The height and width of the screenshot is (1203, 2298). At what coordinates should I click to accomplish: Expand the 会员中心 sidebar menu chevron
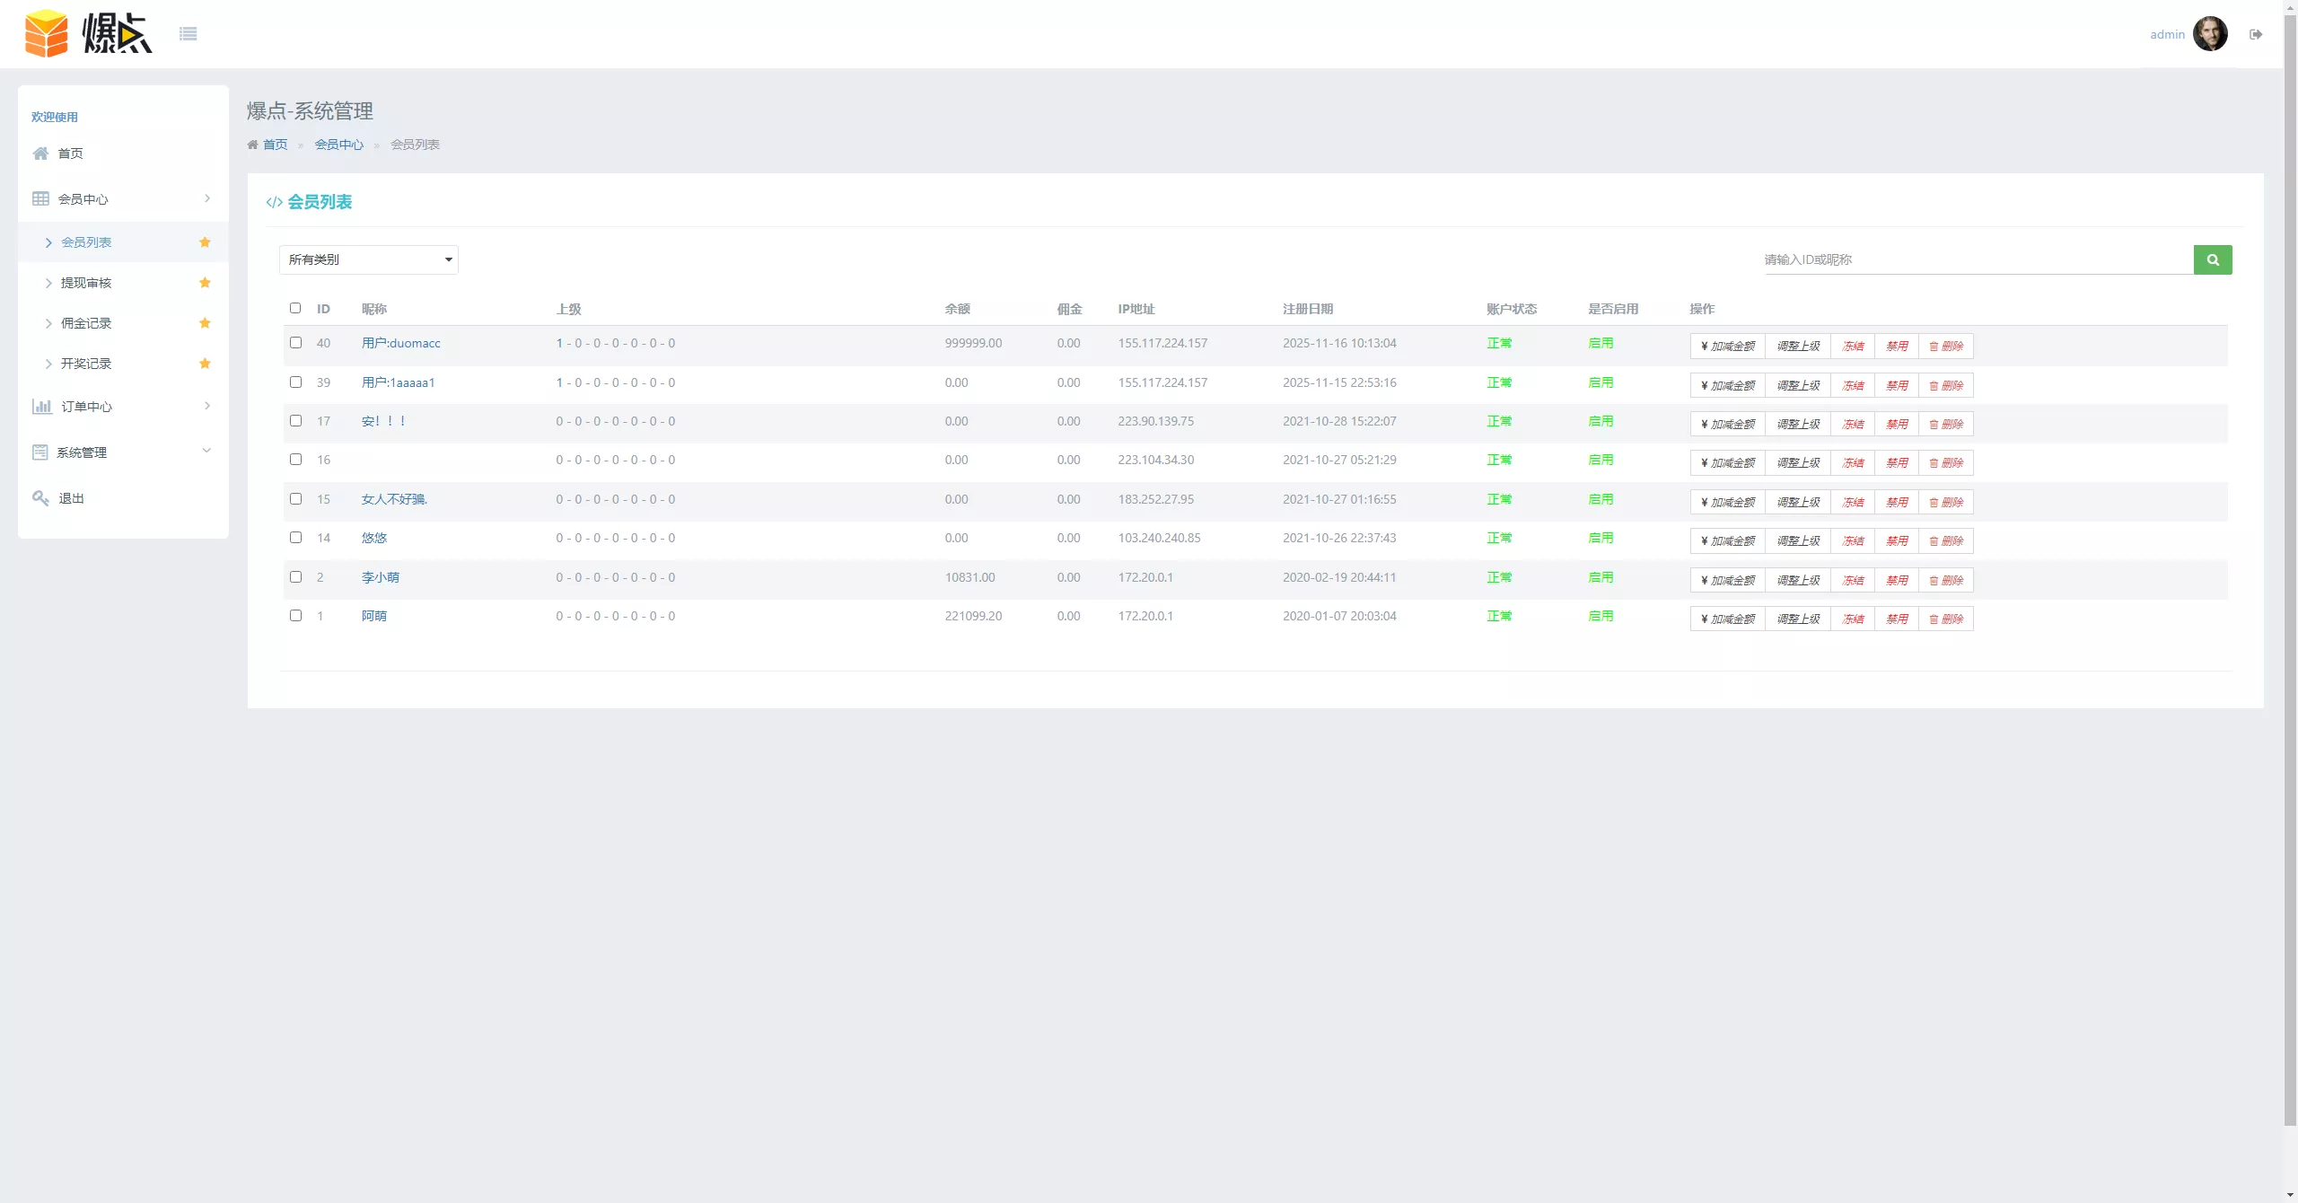pyautogui.click(x=207, y=198)
